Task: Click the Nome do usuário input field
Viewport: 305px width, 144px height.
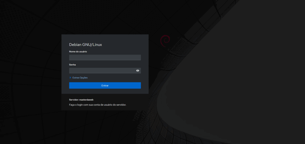Action: click(x=105, y=57)
